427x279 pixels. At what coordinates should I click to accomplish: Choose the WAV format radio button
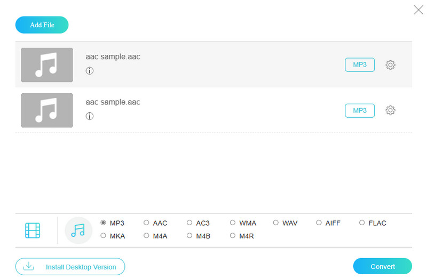[276, 223]
